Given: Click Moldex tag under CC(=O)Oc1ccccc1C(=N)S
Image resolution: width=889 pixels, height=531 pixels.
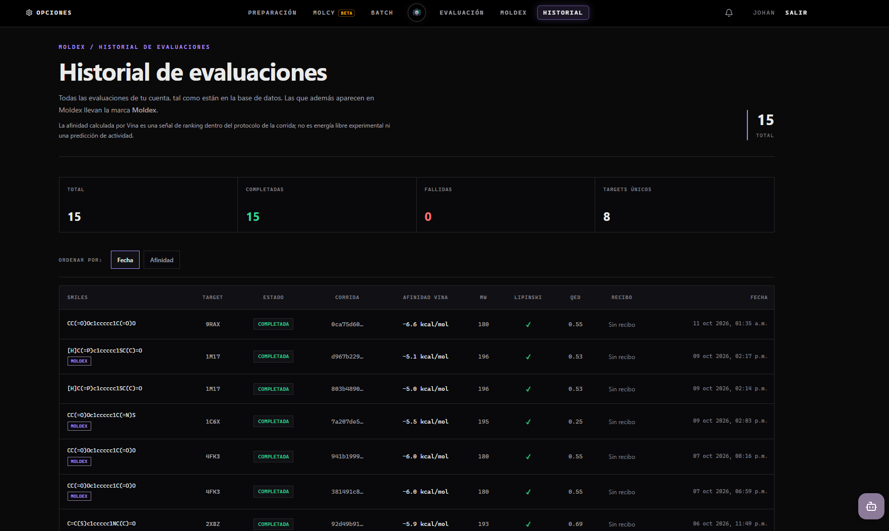Looking at the screenshot, I should tap(79, 426).
